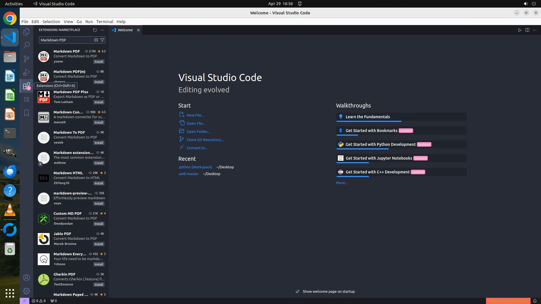Viewport: 541px width, 304px height.
Task: Clear the extensions search results
Action: point(96,40)
